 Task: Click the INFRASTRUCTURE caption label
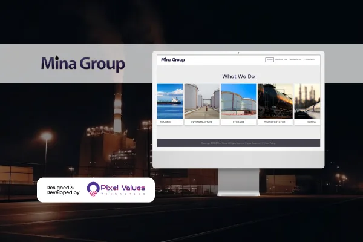coord(201,122)
